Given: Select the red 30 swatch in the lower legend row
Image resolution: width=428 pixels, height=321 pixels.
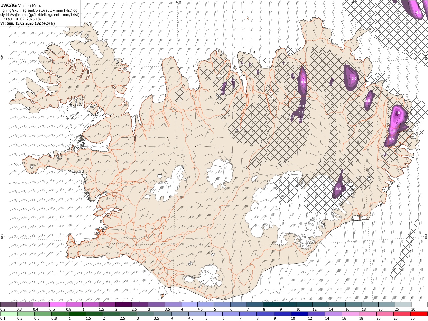Looking at the screenshot, I should [419, 314].
